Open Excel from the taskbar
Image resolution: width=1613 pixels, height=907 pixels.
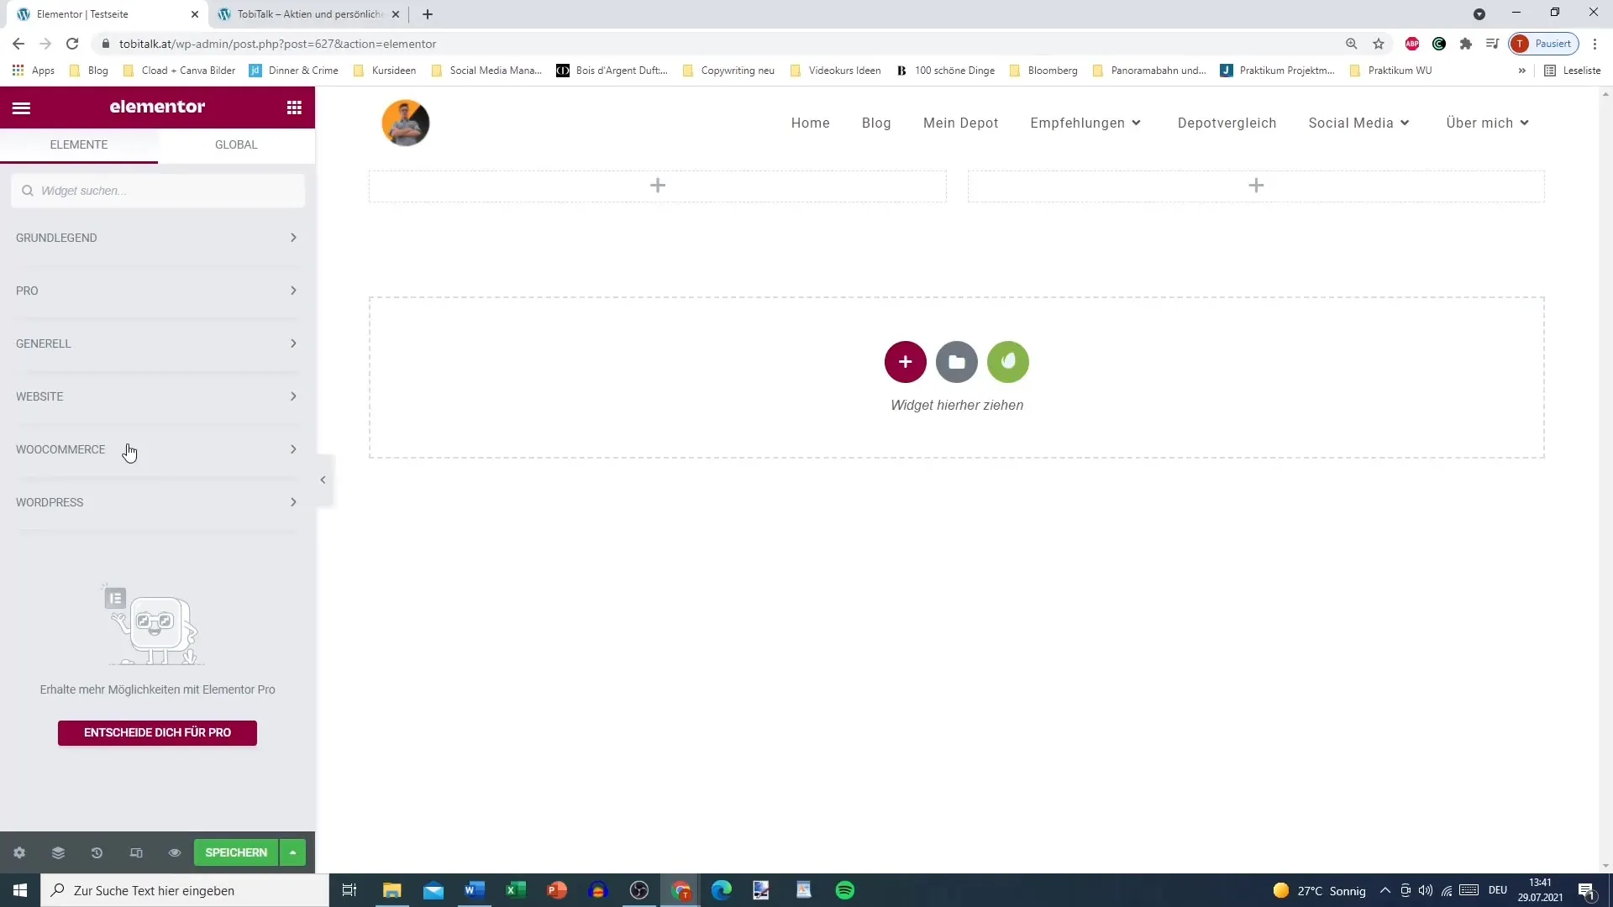click(x=516, y=890)
